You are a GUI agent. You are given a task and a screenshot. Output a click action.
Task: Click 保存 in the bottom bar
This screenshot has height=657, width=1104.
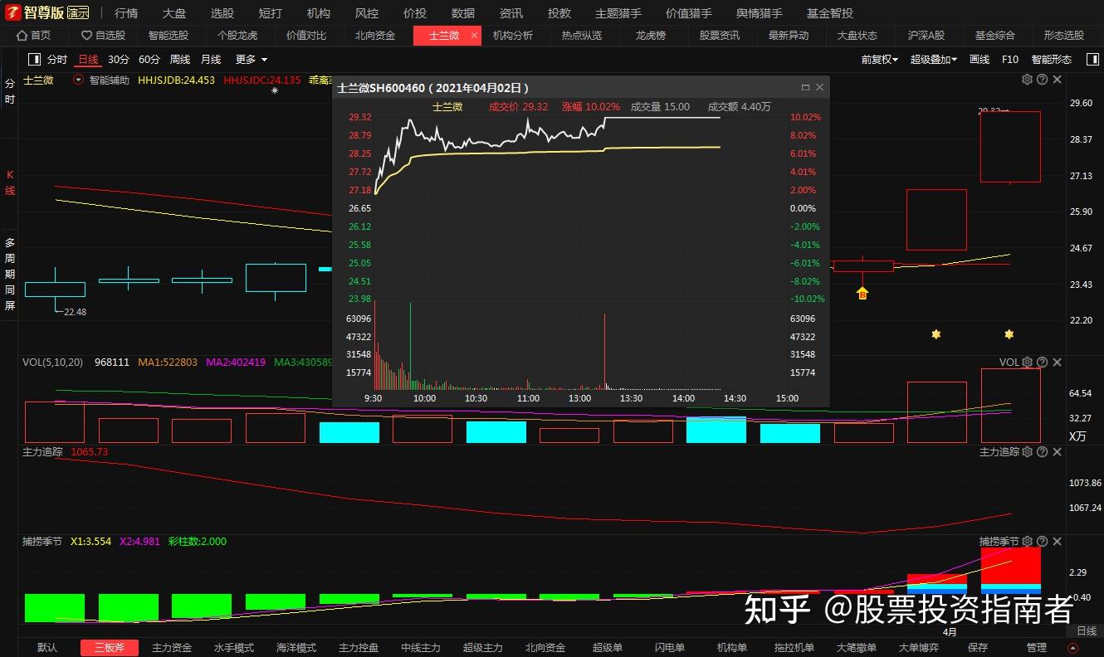coord(976,647)
